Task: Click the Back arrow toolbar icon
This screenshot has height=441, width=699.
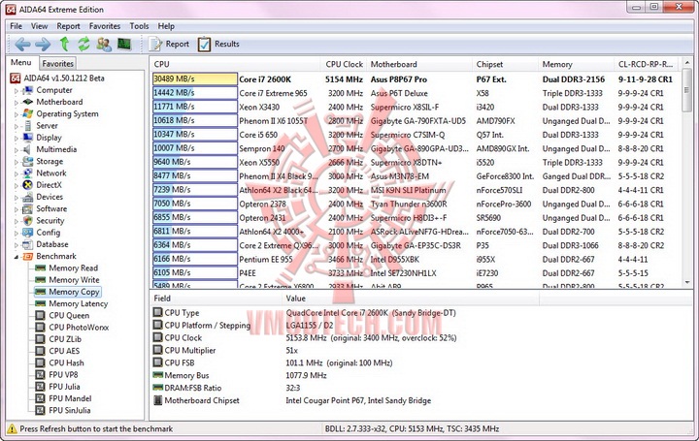Action: tap(22, 44)
